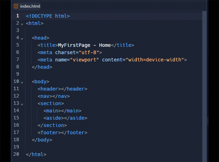Click the charset attribute on line 6
The width and height of the screenshot is (219, 162).
(x=65, y=52)
